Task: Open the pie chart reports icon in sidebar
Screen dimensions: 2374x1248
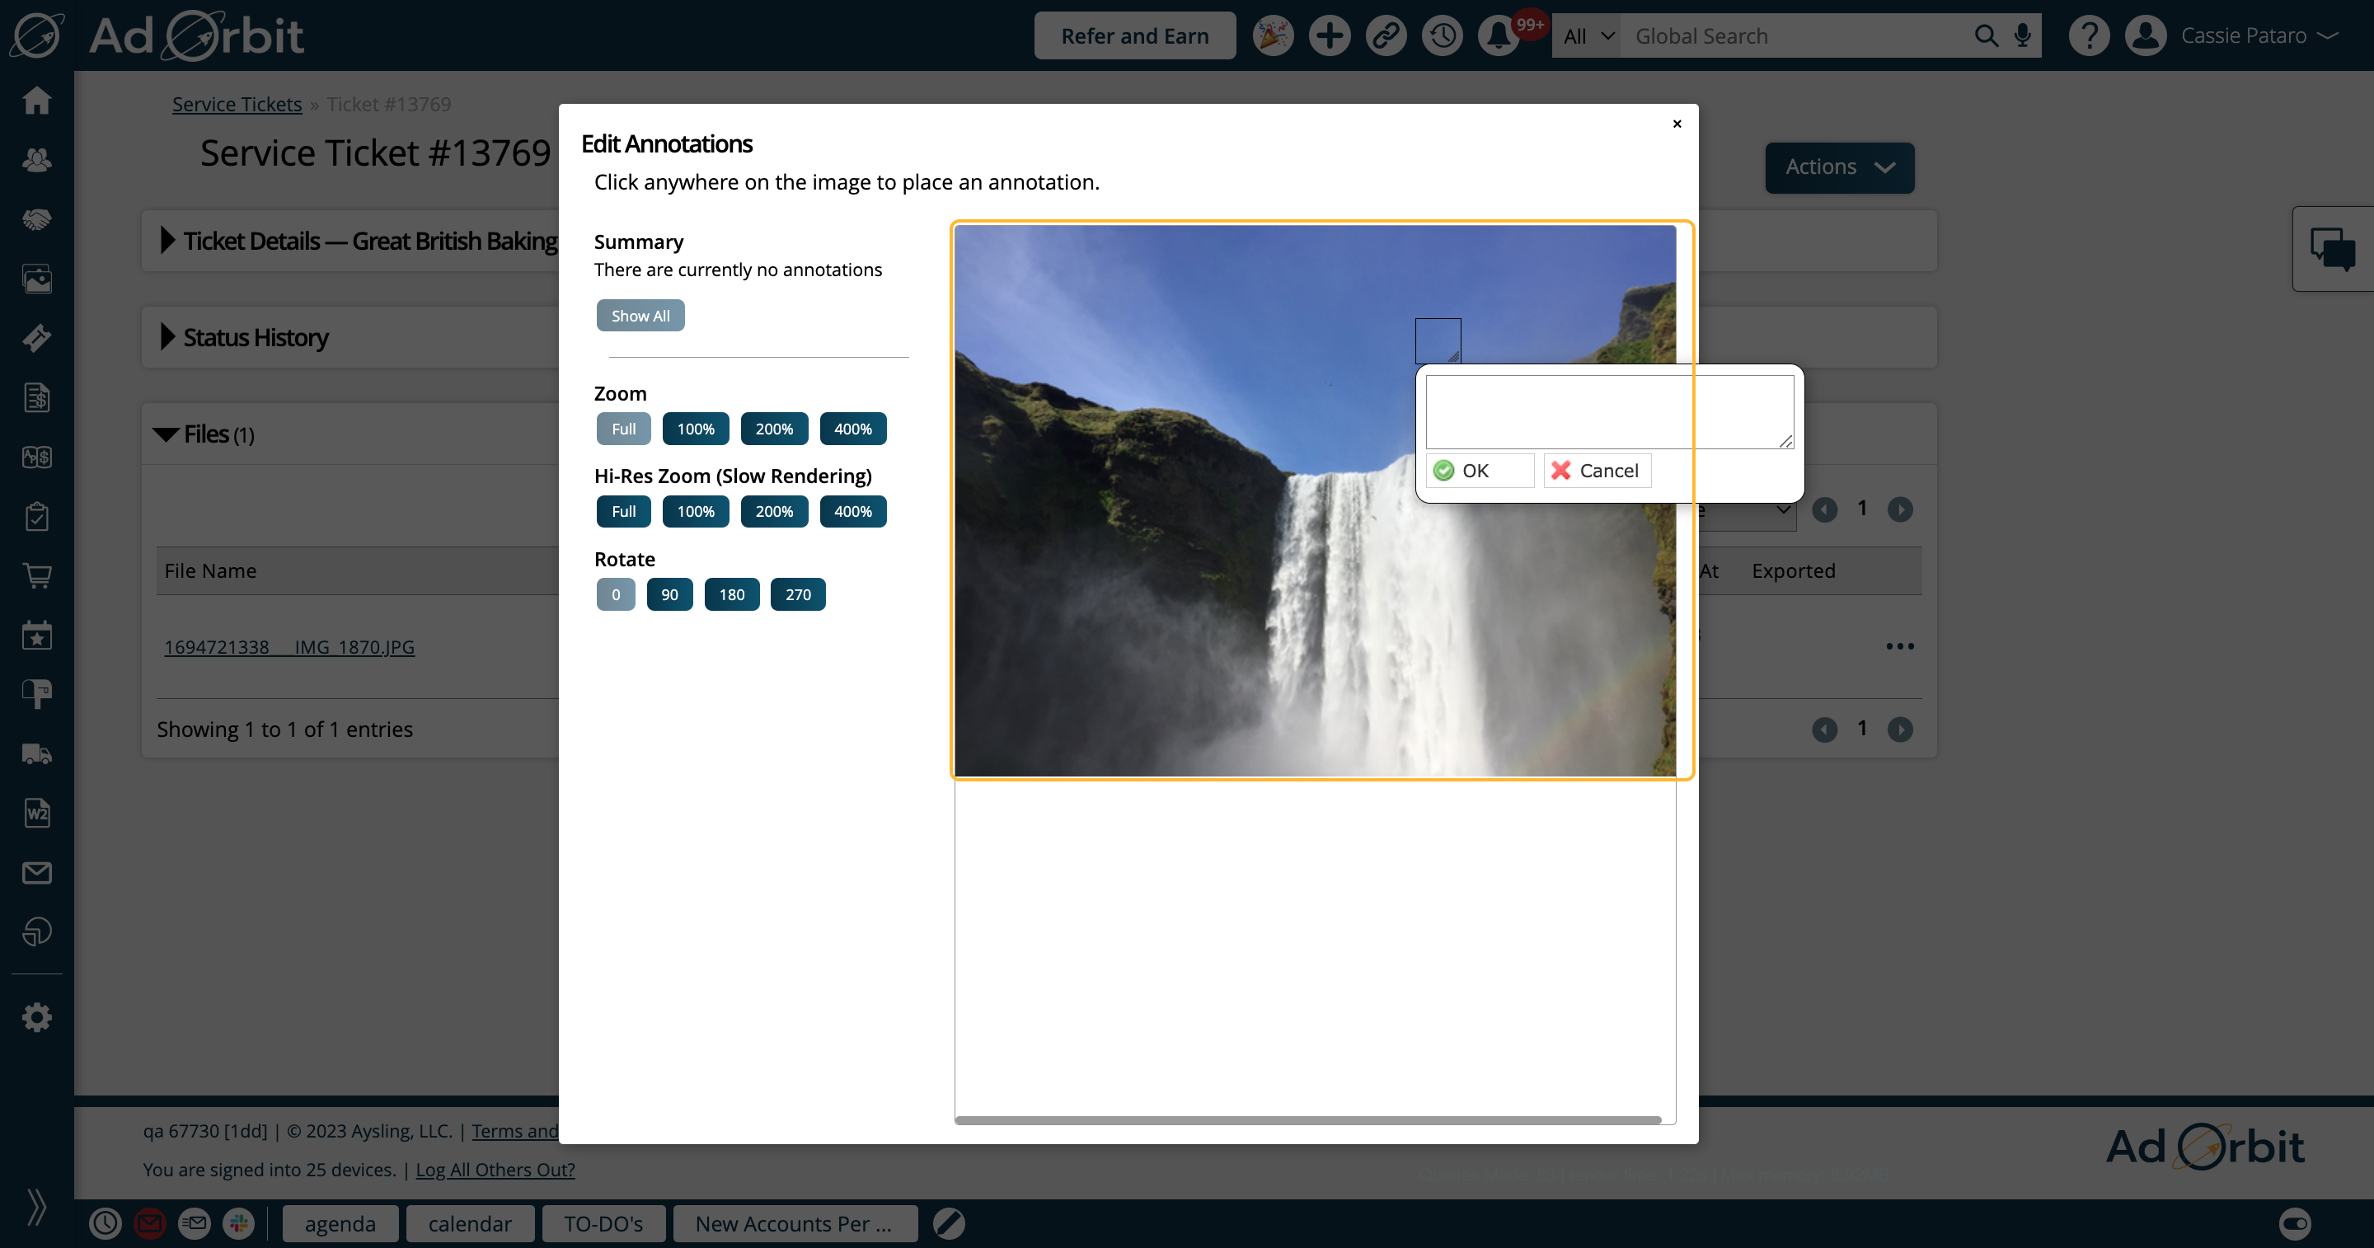Action: (37, 931)
